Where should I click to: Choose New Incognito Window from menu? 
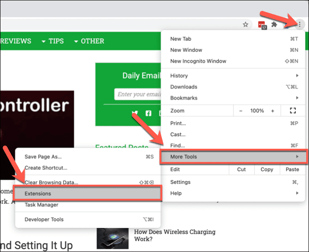(234, 61)
